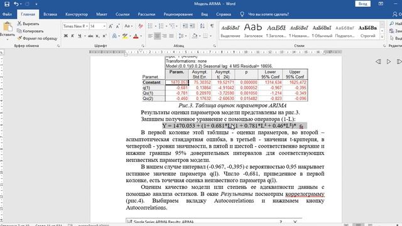
Task: Open the Font dialog launcher in Шрифт group
Action: pyautogui.click(x=143, y=46)
